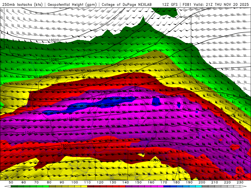This screenshot has width=251, height=188.
Task: Click the 120 value on the color scale
Action: pyautogui.click(x=100, y=182)
